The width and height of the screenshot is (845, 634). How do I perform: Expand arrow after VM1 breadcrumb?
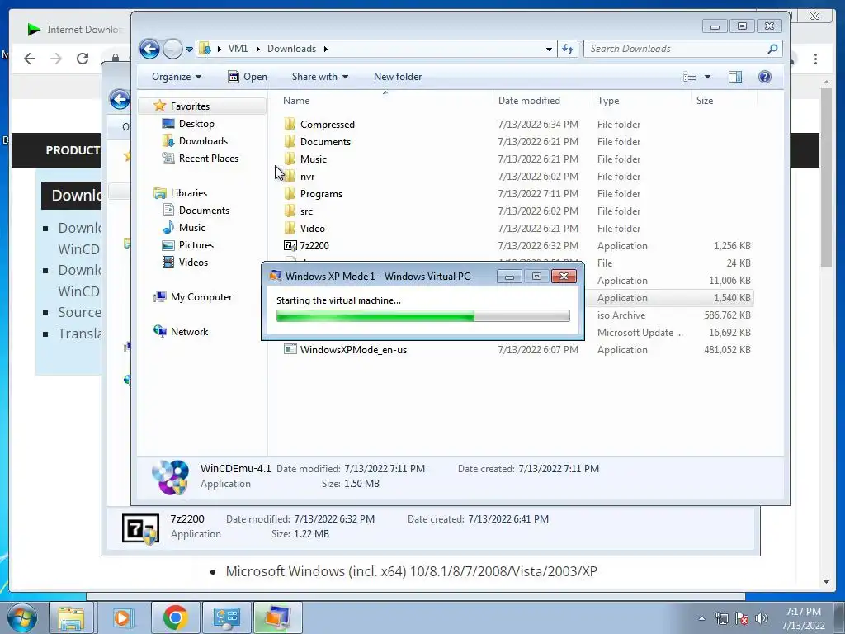(x=257, y=49)
